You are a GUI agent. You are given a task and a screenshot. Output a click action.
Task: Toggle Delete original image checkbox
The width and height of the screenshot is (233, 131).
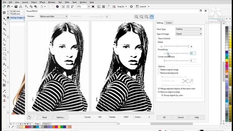(159, 70)
